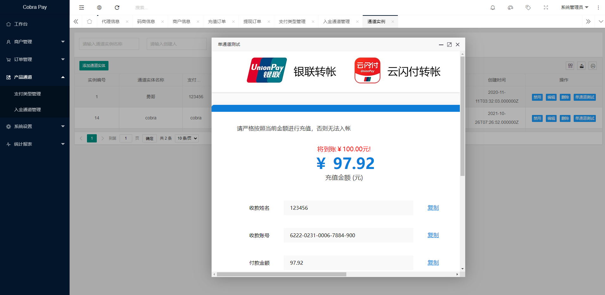605x295 pixels.
Task: Open the theme palette icon in top bar
Action: pyautogui.click(x=510, y=7)
